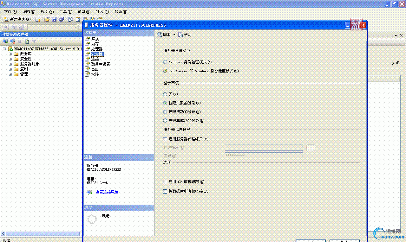
Task: Select the 常规 page in dialog
Action: [x=95, y=39]
